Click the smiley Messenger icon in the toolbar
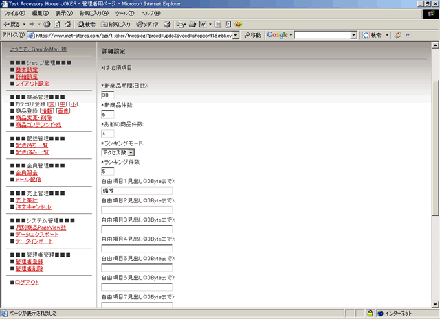This screenshot has width=440, height=319. click(238, 24)
